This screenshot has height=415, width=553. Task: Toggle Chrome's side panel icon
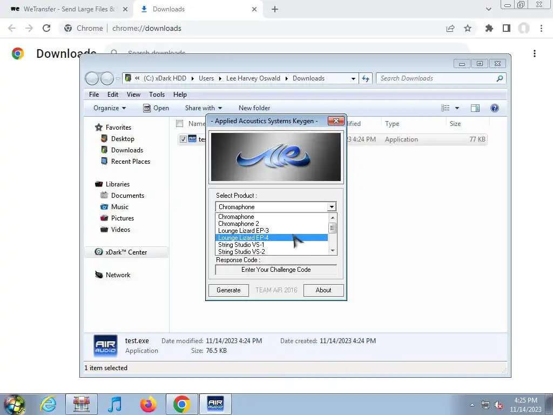pyautogui.click(x=507, y=28)
